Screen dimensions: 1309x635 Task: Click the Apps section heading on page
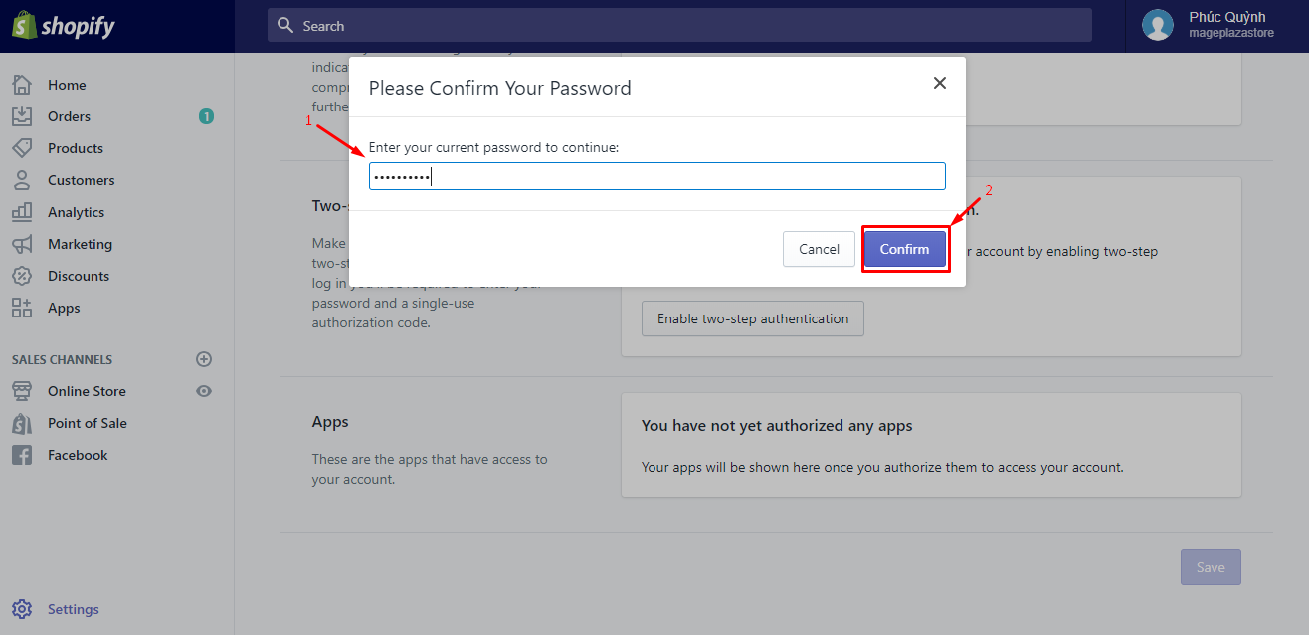coord(330,421)
